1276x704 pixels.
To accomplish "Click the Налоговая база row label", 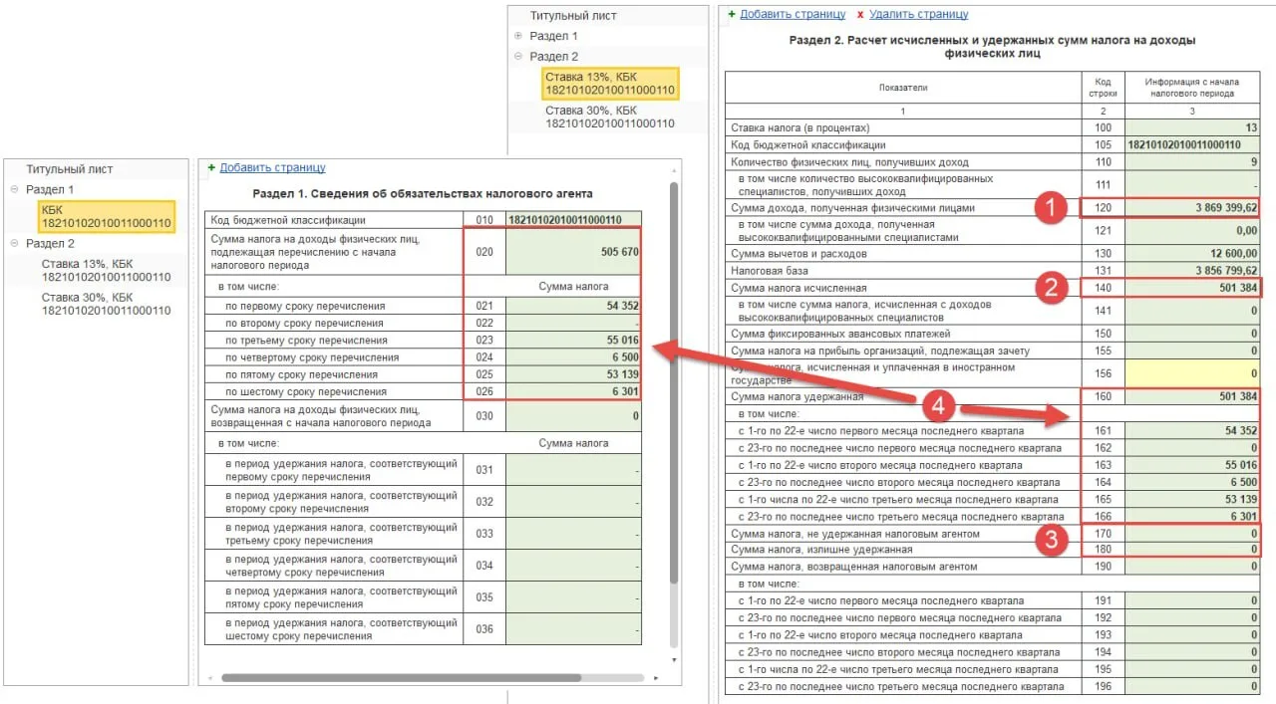I will (x=771, y=271).
